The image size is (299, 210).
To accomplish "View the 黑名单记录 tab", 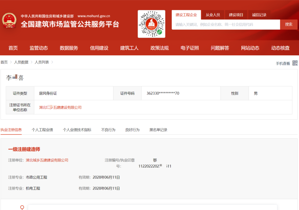I will [x=158, y=130].
